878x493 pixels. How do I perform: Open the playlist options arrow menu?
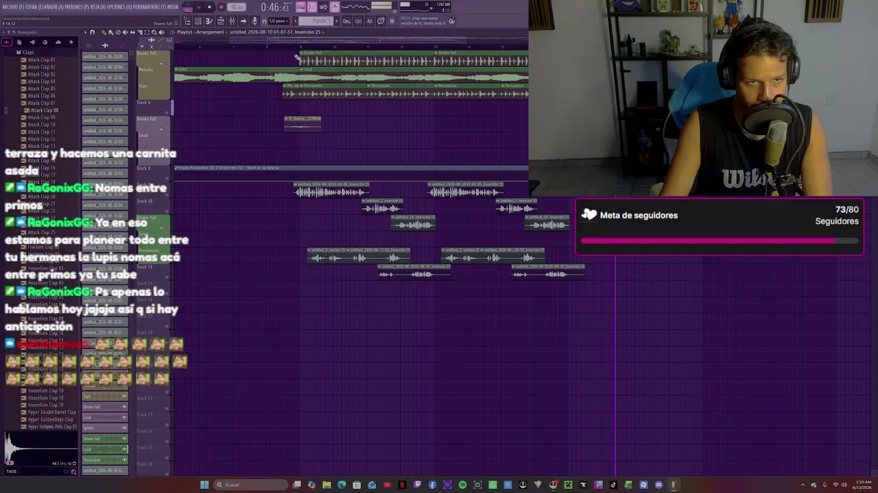85,32
